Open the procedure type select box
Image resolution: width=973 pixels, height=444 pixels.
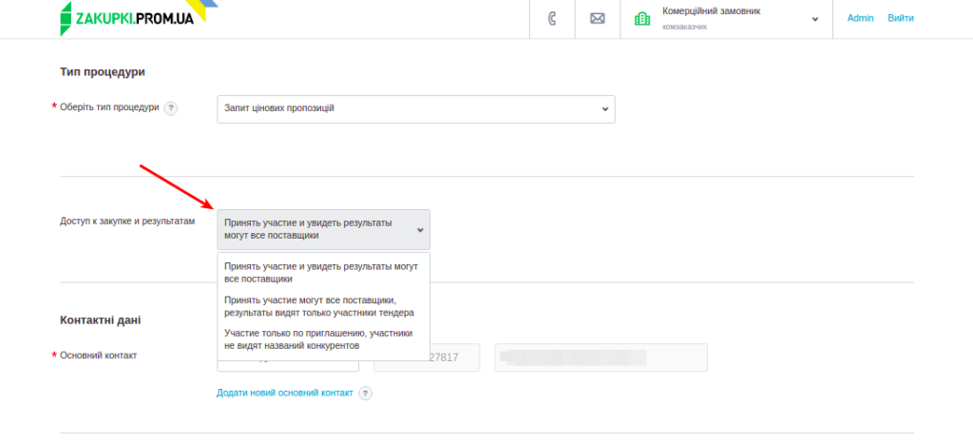(x=415, y=108)
